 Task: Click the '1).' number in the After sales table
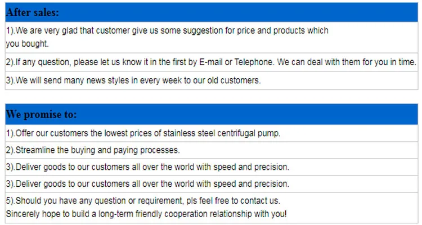coord(10,31)
